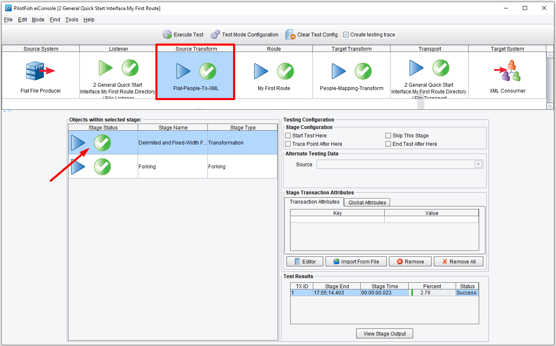The image size is (556, 346).
Task: Open the Tools menu
Action: pyautogui.click(x=72, y=20)
